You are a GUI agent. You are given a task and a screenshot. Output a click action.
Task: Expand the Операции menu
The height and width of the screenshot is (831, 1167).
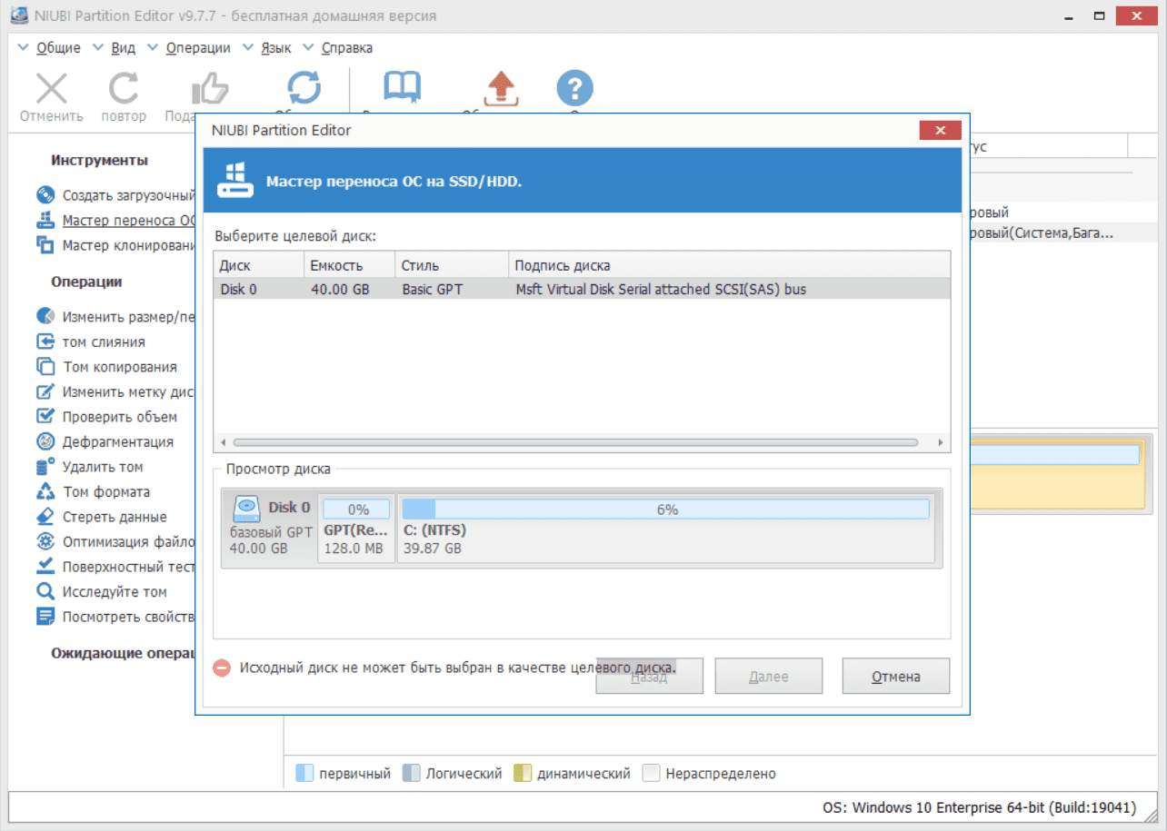click(x=198, y=48)
